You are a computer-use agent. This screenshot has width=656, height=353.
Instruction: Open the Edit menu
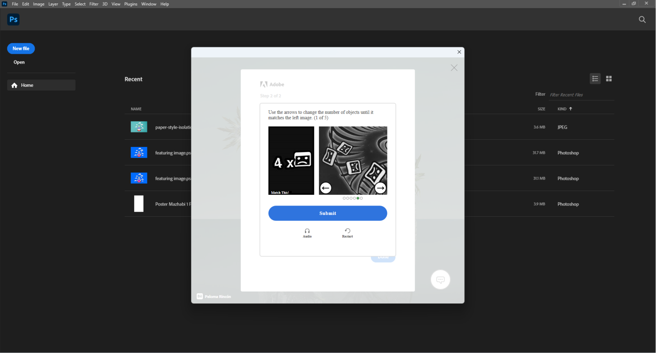click(26, 4)
